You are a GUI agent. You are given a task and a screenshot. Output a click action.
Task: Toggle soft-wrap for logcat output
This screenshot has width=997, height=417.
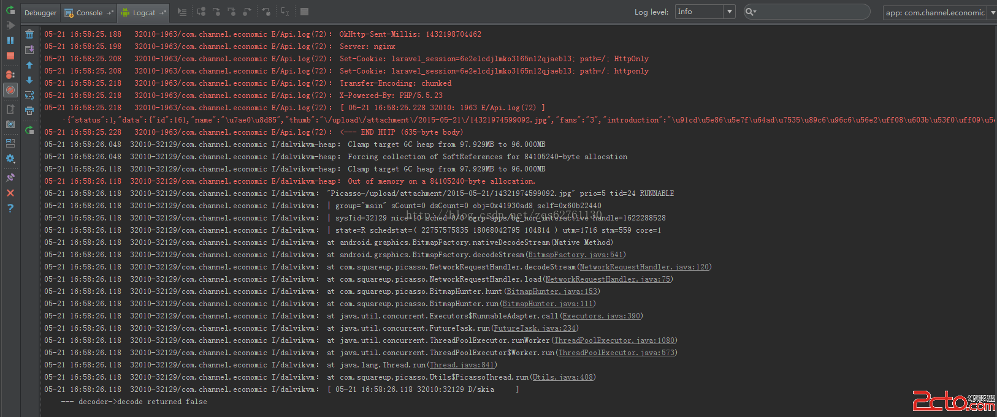click(29, 96)
